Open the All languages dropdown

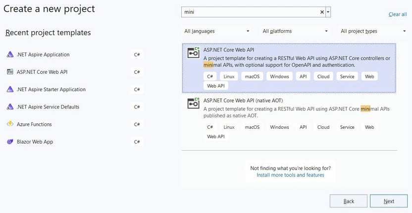216,31
